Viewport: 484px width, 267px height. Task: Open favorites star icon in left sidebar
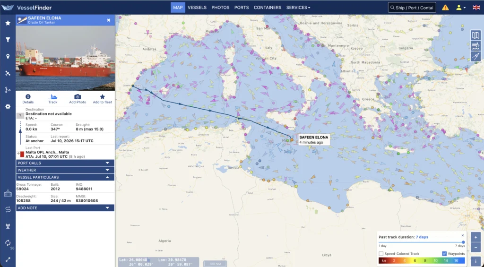pos(8,23)
